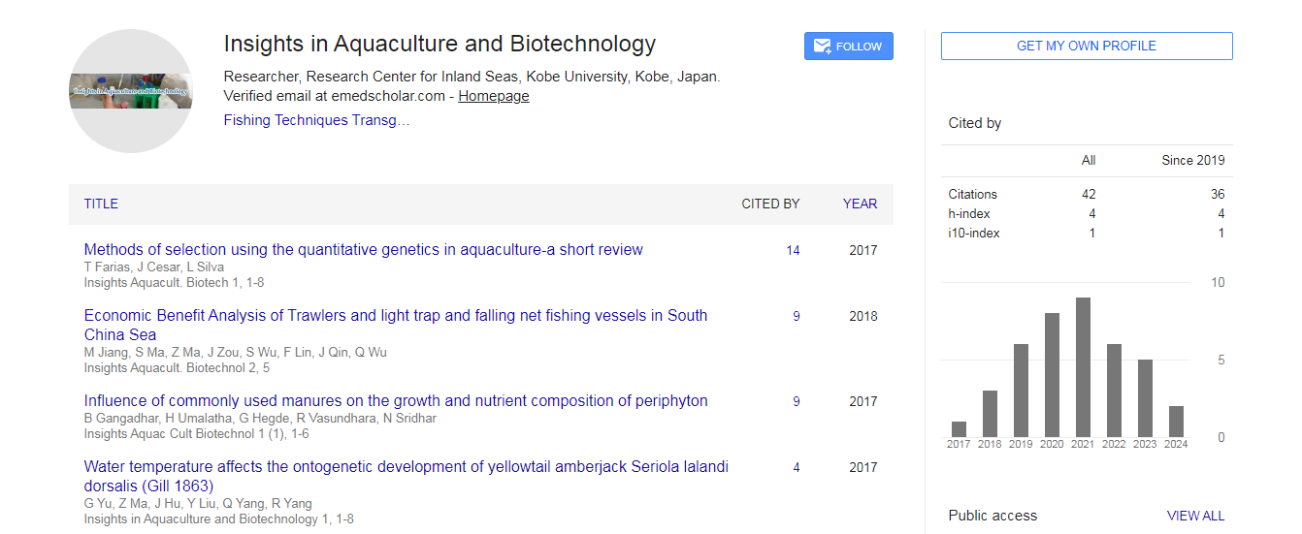The height and width of the screenshot is (534, 1302).
Task: Sort by the Title column header
Action: (x=101, y=204)
